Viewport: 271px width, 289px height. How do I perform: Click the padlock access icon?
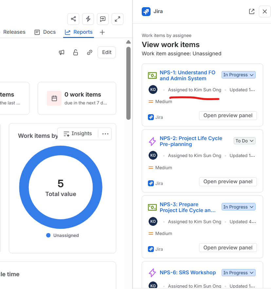click(x=76, y=52)
